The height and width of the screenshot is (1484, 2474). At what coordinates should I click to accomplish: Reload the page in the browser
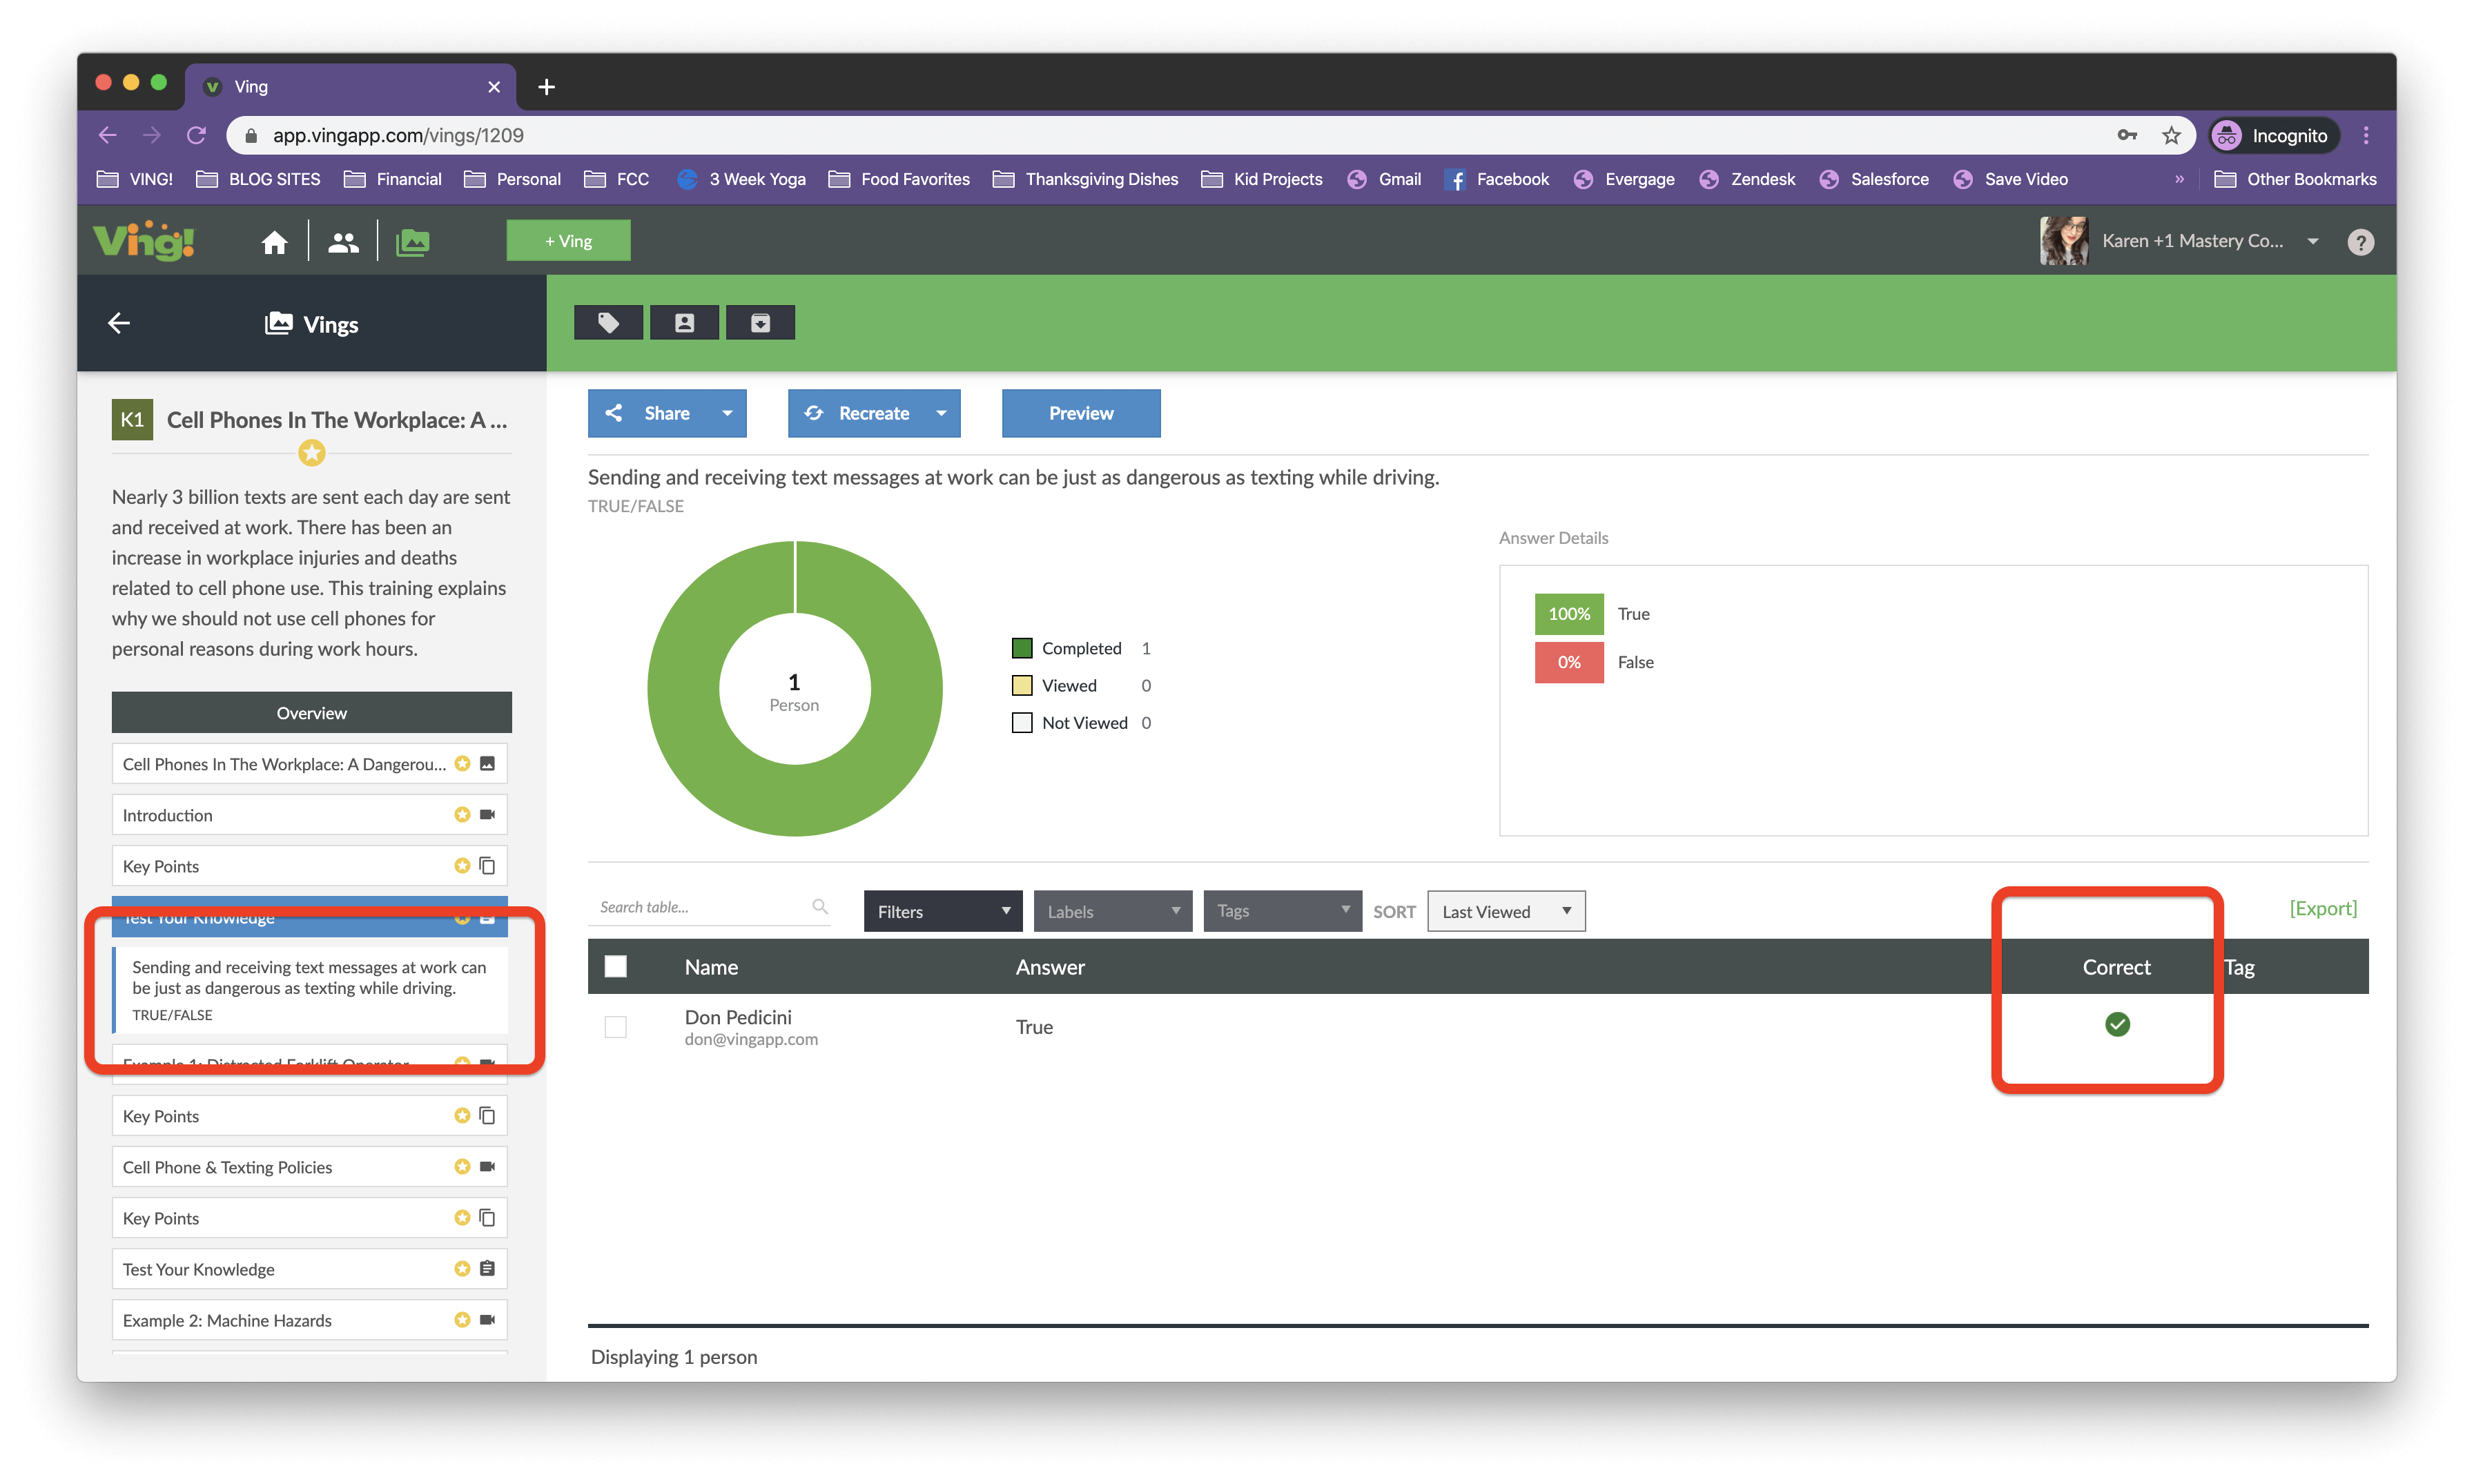[x=197, y=135]
